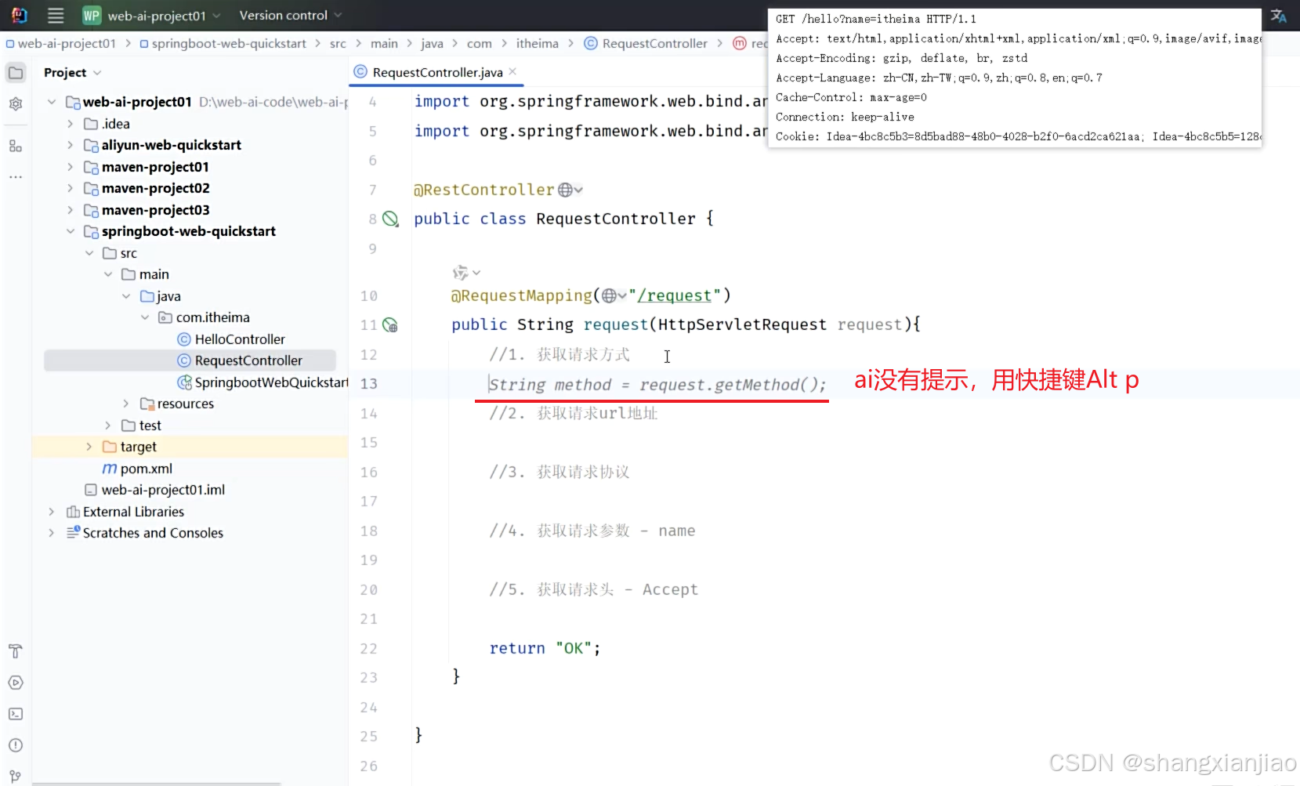Screen dimensions: 1300x786
Task: Open the Commit tool window icon
Action: (x=16, y=103)
